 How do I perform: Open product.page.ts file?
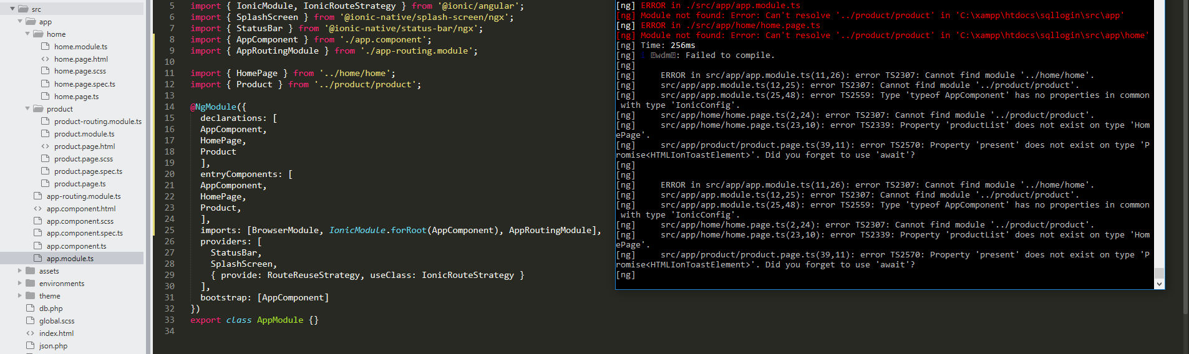(80, 184)
